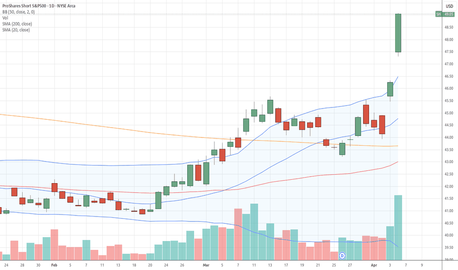This screenshot has height=270, width=458.
Task: Click the 47.00 price scale label
Action: click(449, 64)
